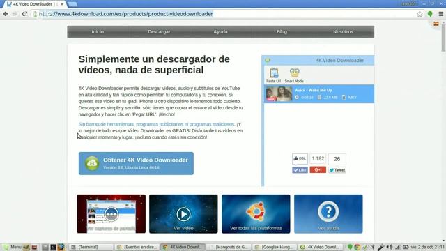446x251 pixels.
Task: Go back with the browser back arrow
Action: tap(6, 14)
